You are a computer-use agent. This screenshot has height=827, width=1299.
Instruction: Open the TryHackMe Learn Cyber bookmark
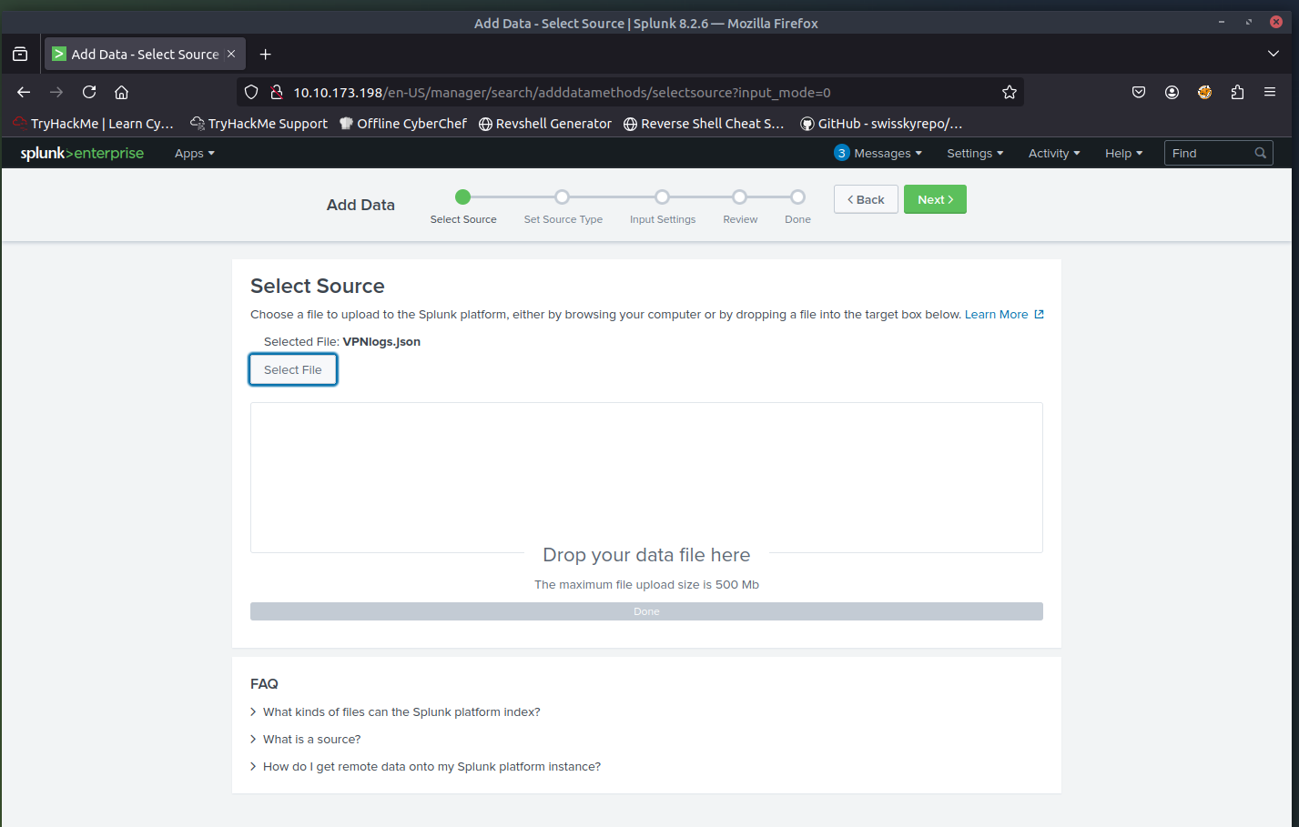[93, 124]
